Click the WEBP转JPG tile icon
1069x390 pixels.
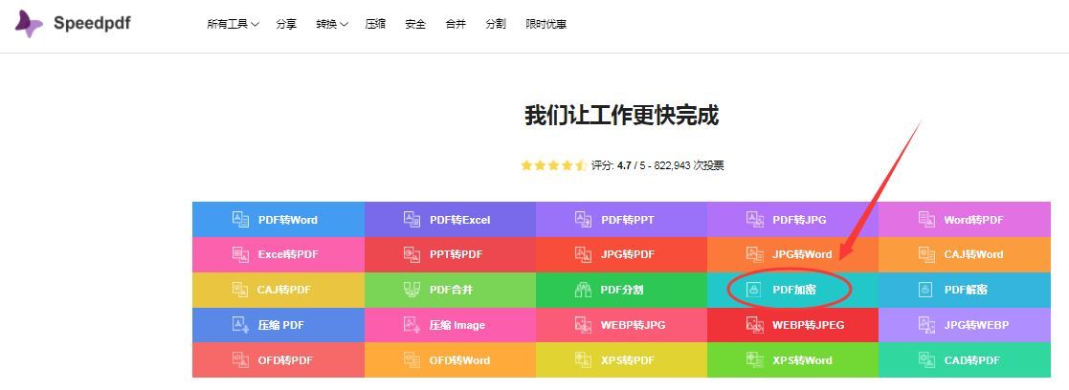(583, 325)
